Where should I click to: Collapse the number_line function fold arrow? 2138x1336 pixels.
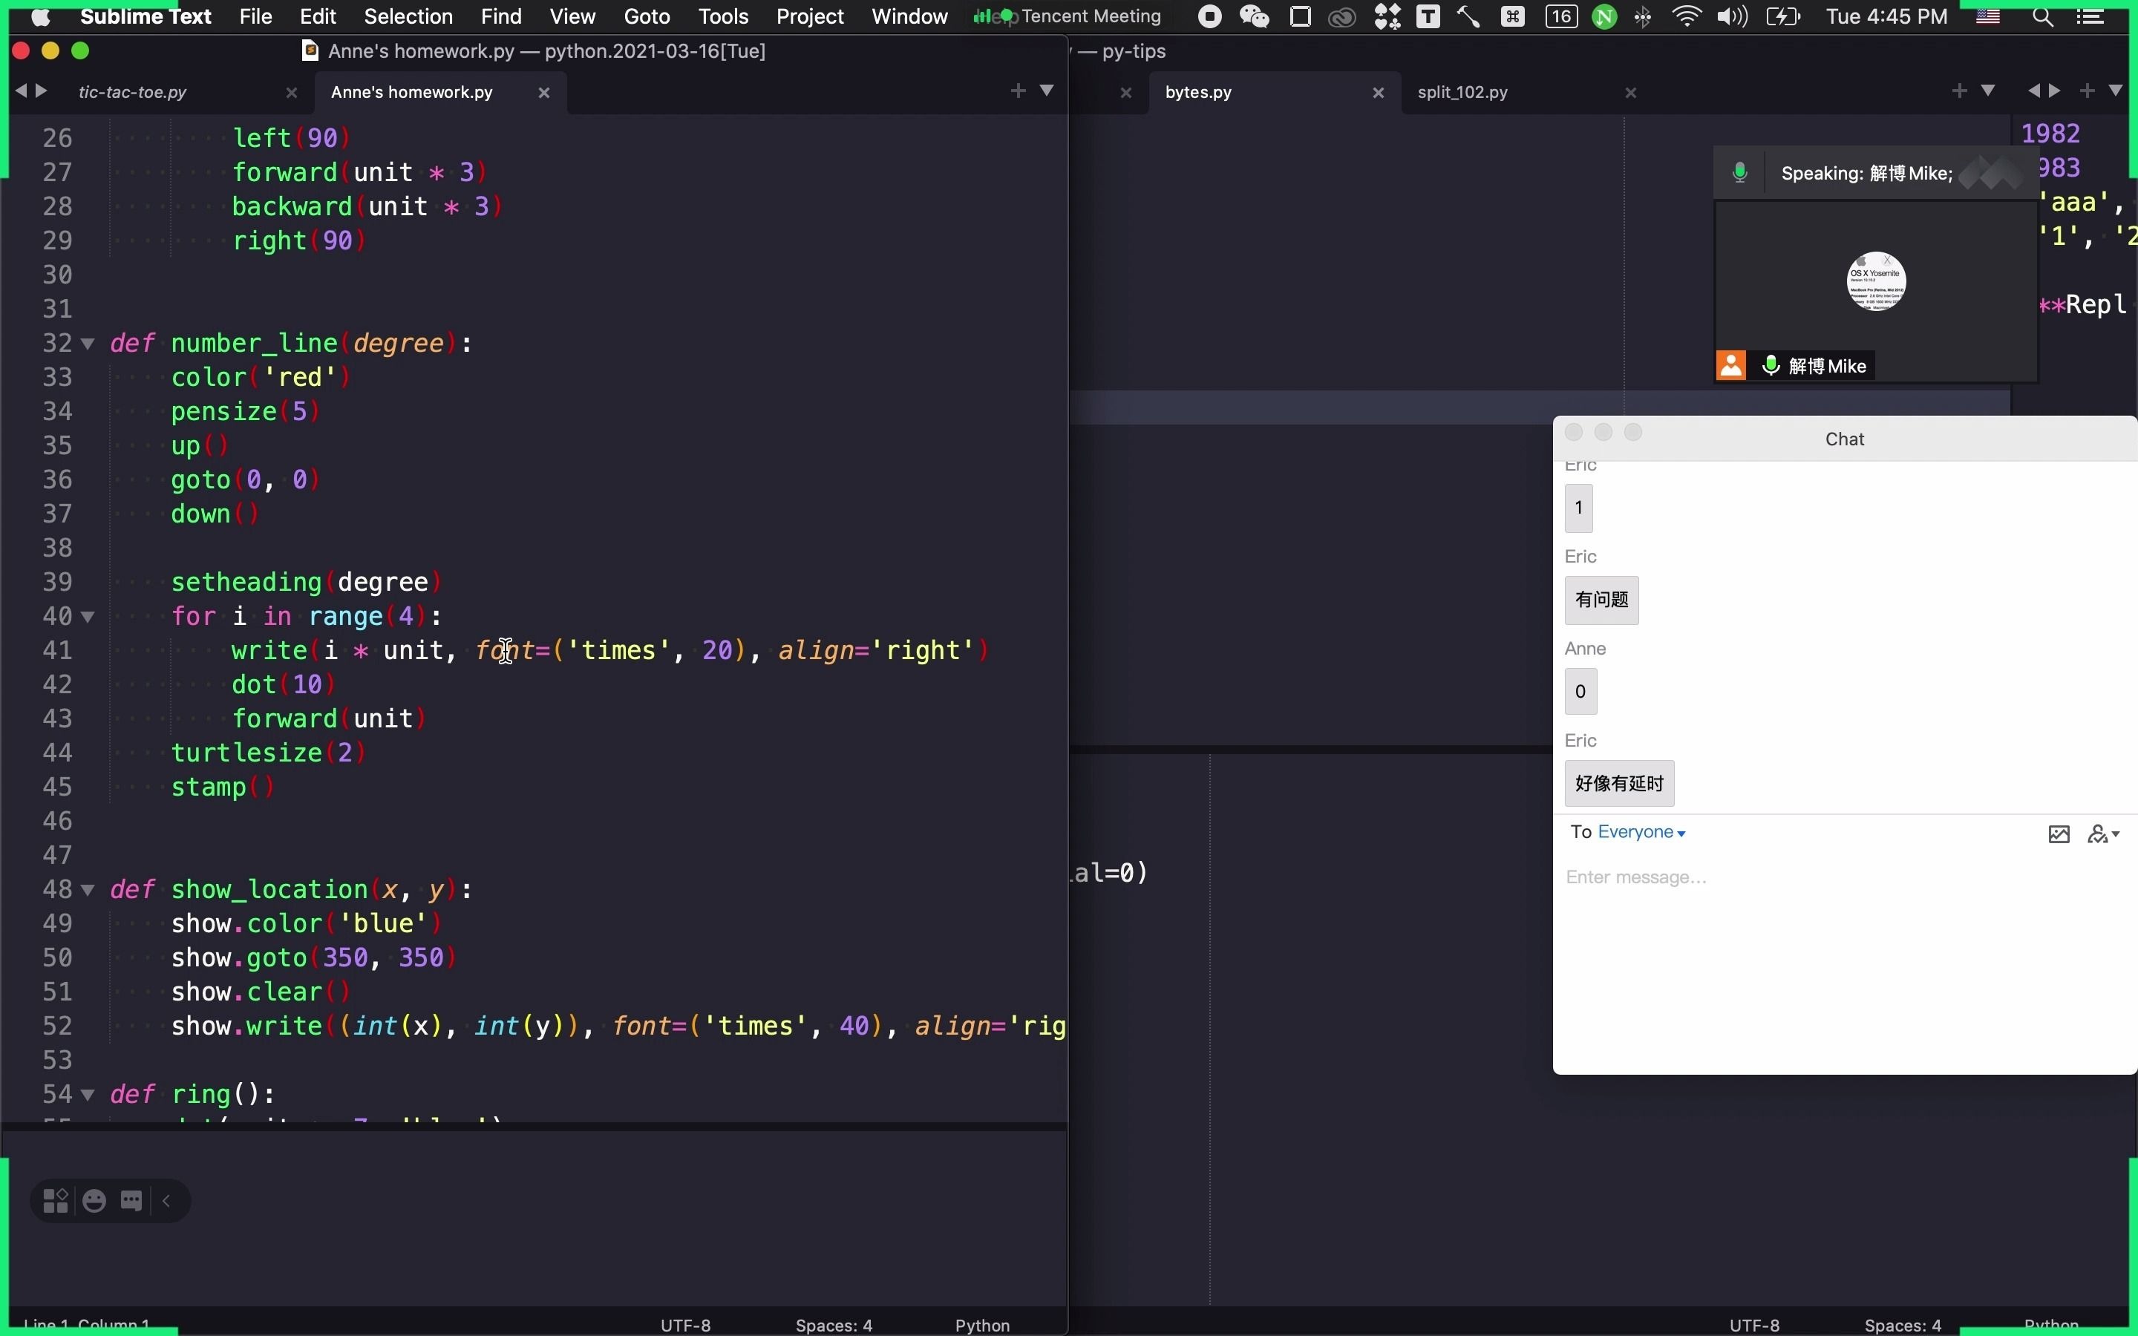(x=88, y=343)
